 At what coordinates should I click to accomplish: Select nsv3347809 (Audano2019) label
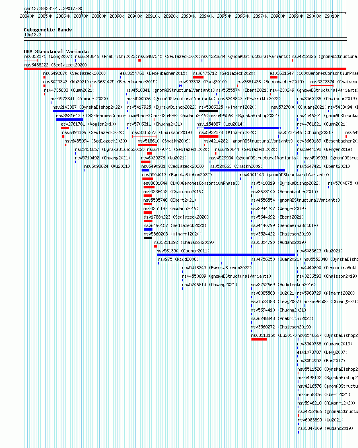tap(325, 428)
